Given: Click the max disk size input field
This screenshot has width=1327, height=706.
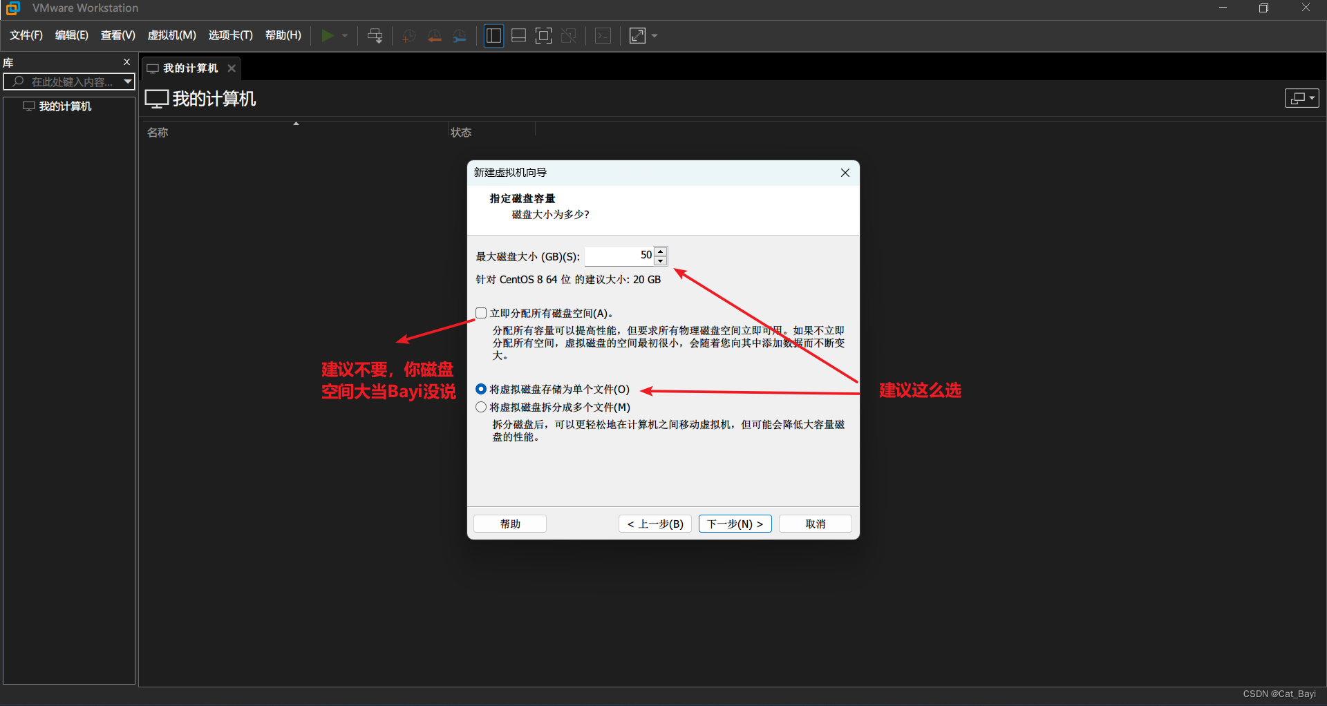Looking at the screenshot, I should pos(619,256).
